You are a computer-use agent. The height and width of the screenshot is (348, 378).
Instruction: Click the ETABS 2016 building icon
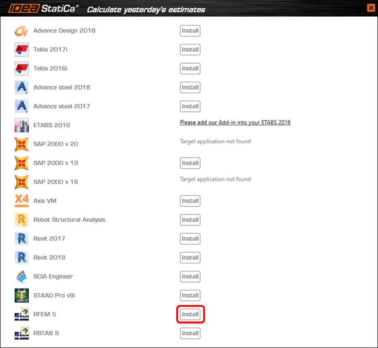pyautogui.click(x=22, y=125)
